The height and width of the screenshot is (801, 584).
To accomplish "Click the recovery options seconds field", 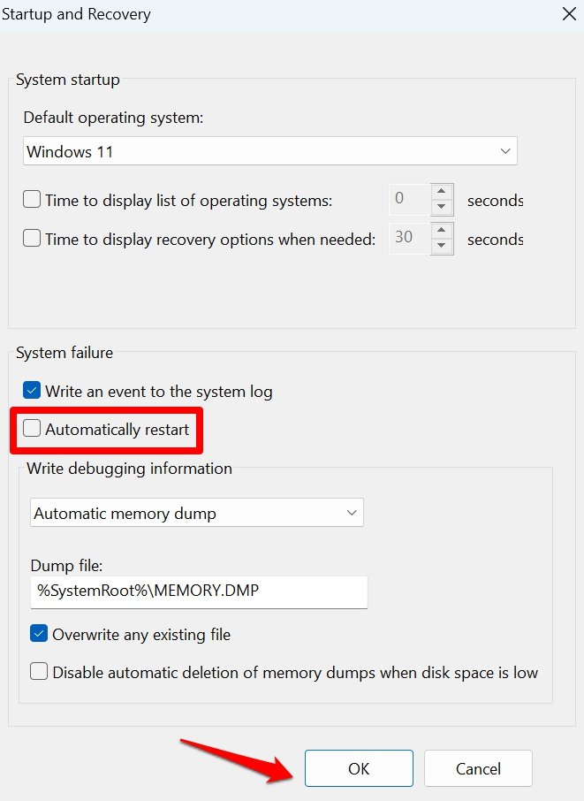I will 409,238.
